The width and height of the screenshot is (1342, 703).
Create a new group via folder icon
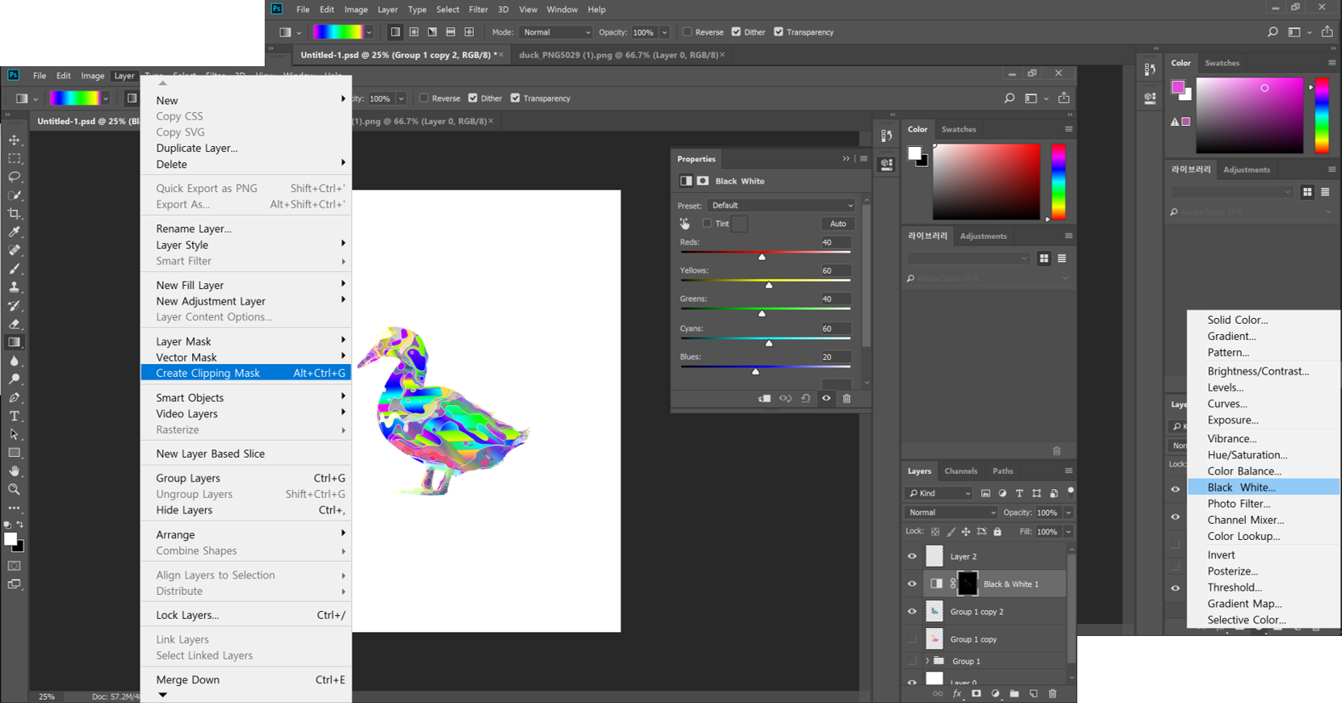[x=1014, y=693]
